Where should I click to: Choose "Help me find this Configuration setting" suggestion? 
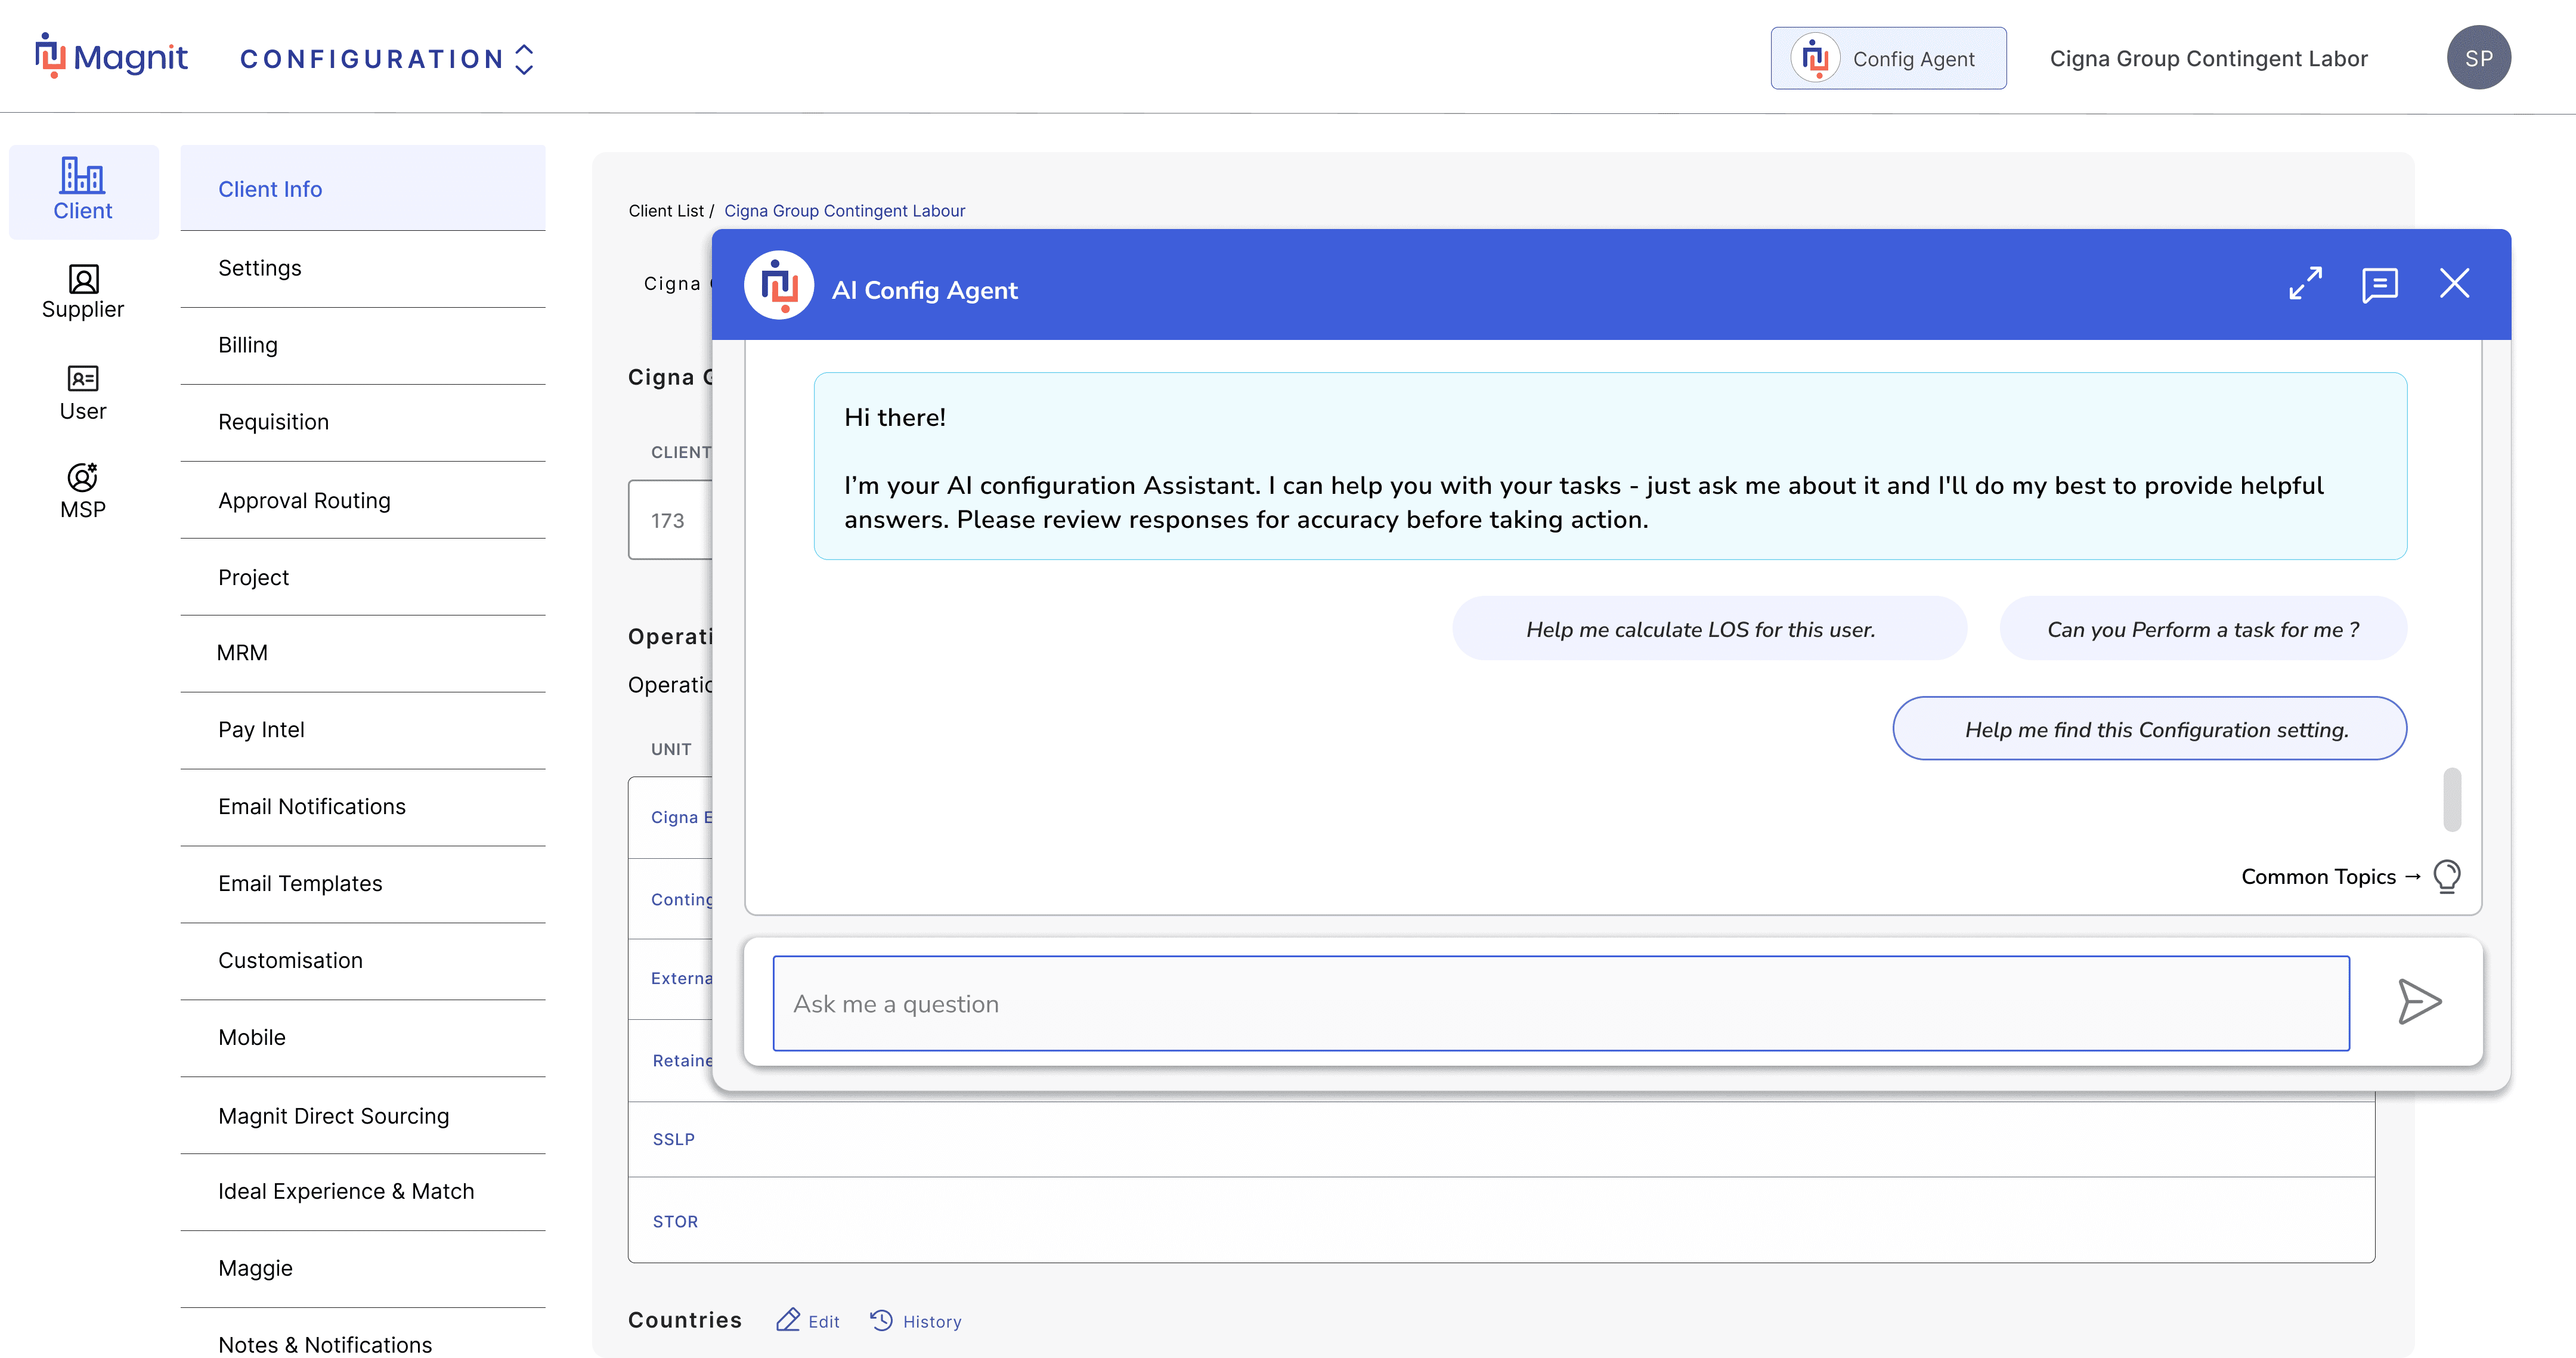click(2149, 729)
